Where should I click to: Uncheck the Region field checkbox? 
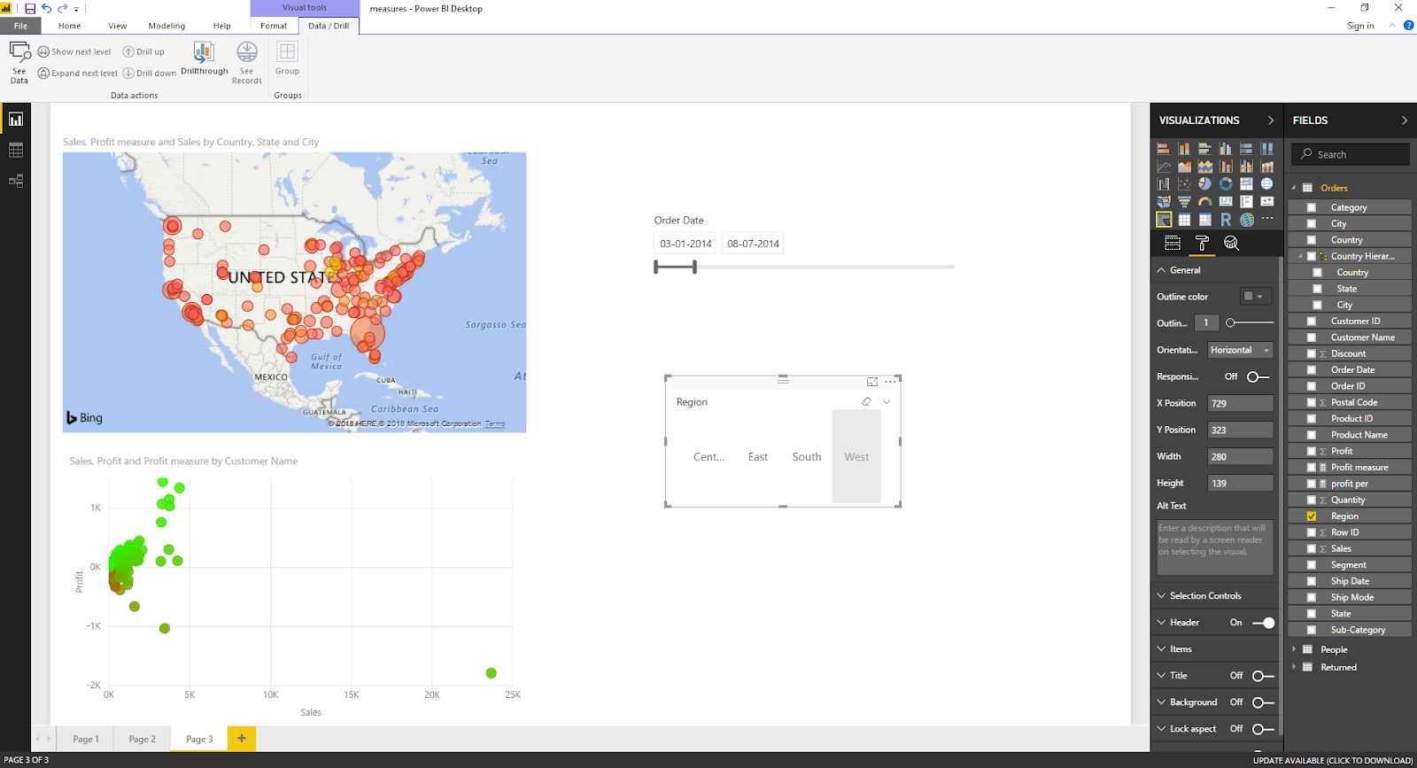click(x=1312, y=516)
